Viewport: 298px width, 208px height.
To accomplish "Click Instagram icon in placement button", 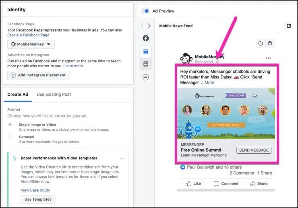I will click(x=13, y=75).
